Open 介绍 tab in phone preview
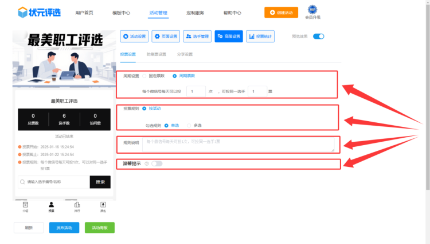 tap(25, 205)
